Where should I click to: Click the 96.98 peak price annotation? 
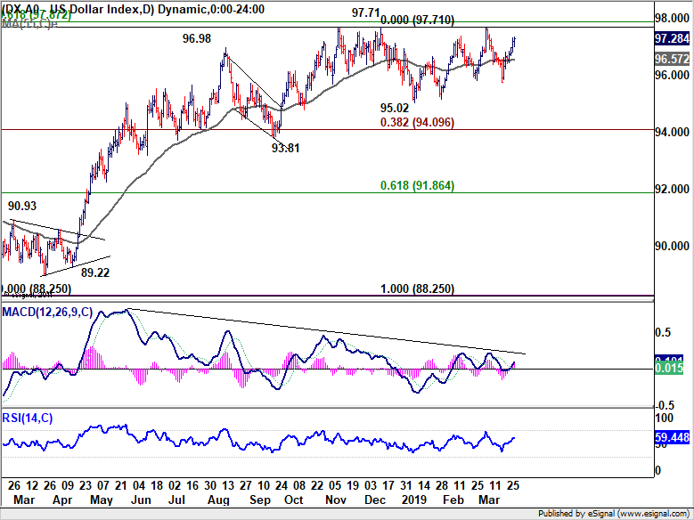197,38
